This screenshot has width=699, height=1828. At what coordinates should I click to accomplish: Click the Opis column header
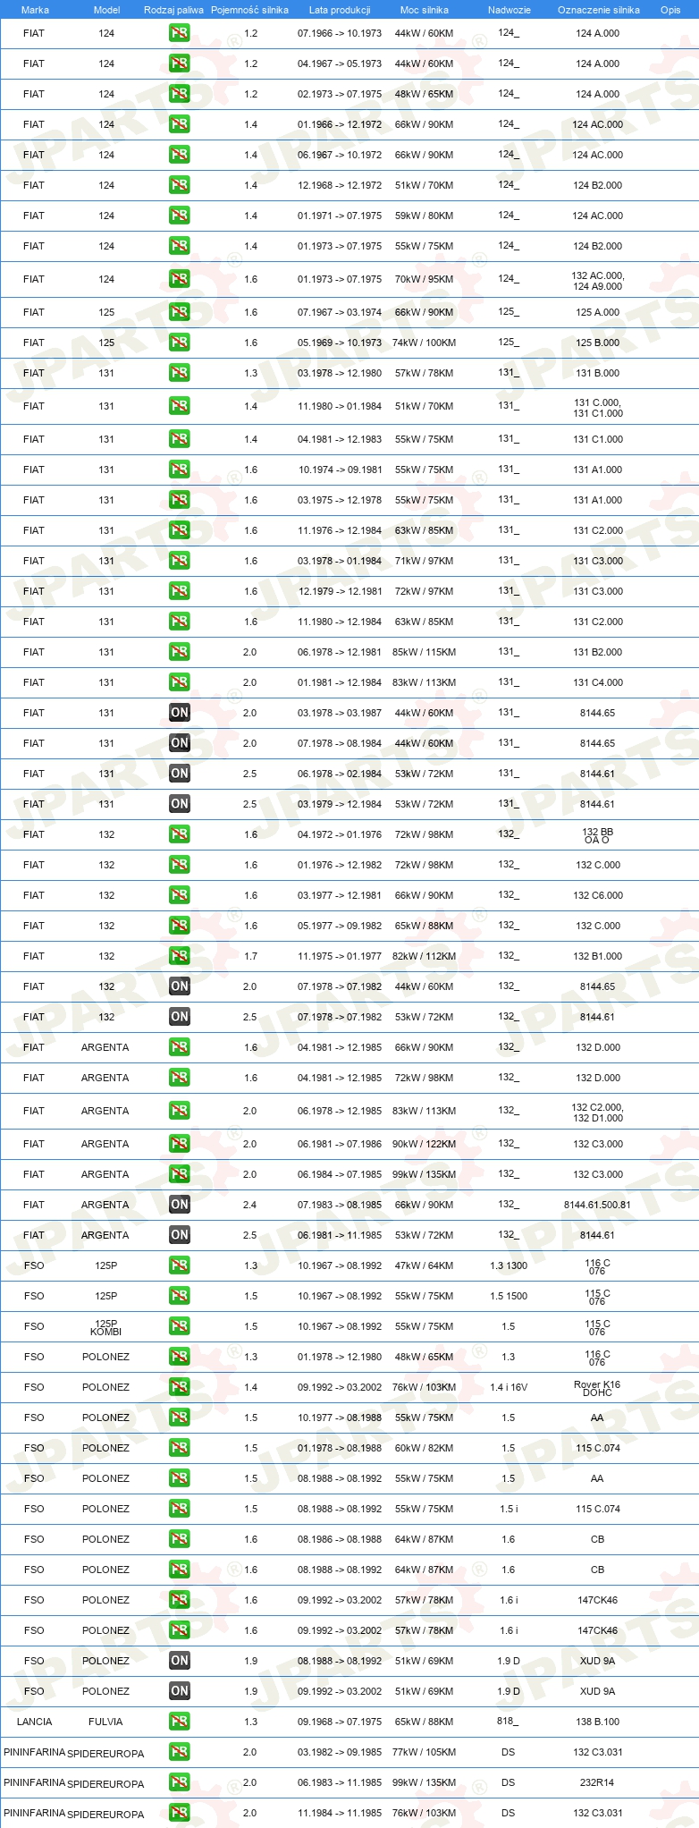670,10
